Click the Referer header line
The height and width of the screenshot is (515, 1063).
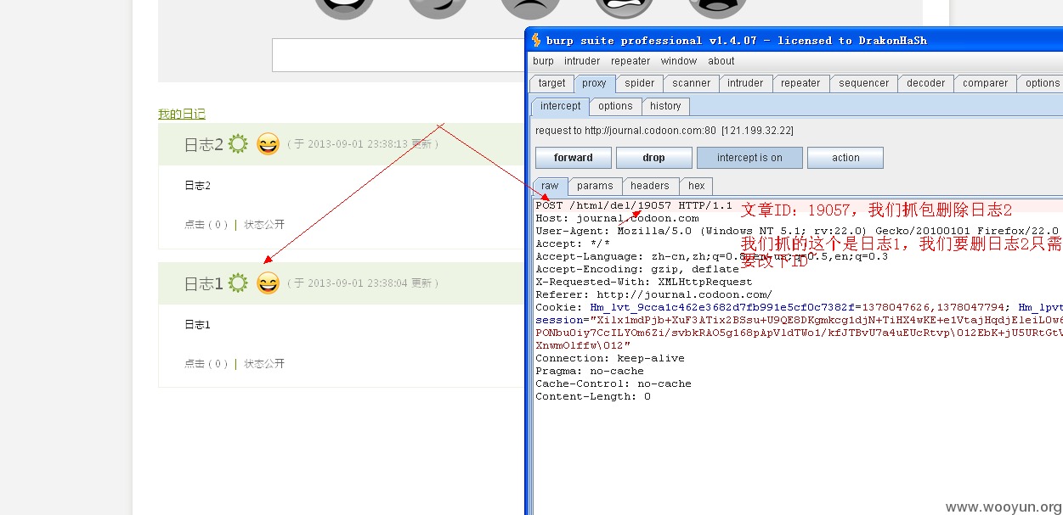coord(653,294)
